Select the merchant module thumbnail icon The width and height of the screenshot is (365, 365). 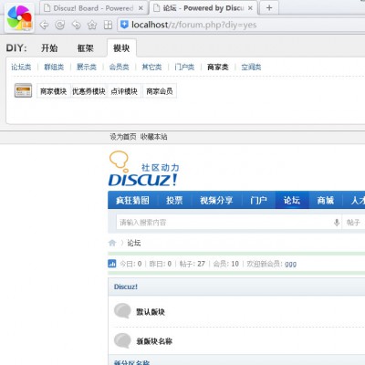pyautogui.click(x=23, y=90)
